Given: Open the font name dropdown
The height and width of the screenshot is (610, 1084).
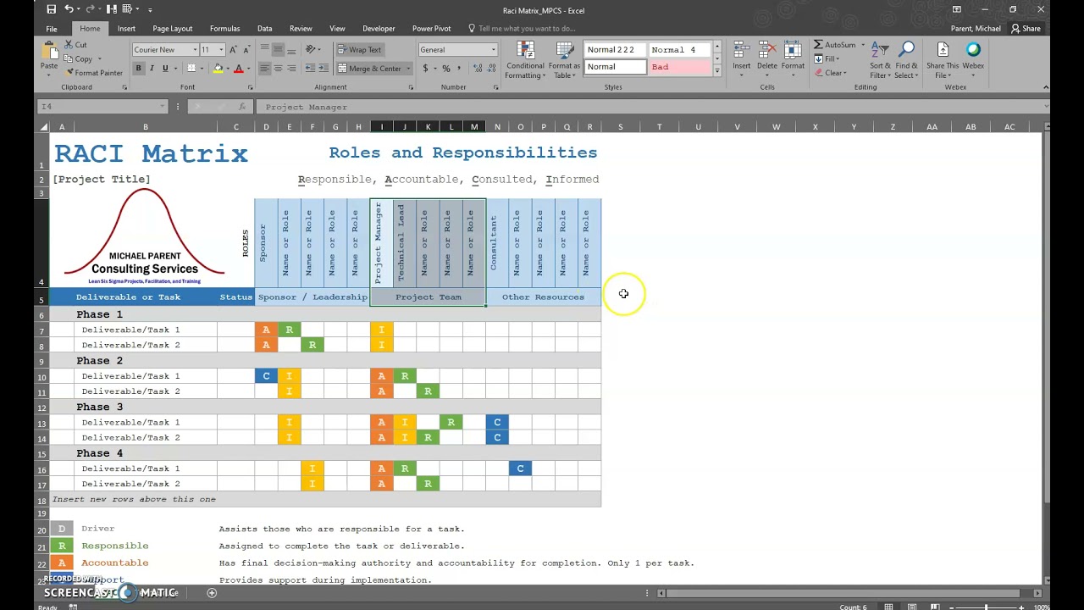Looking at the screenshot, I should pyautogui.click(x=195, y=50).
